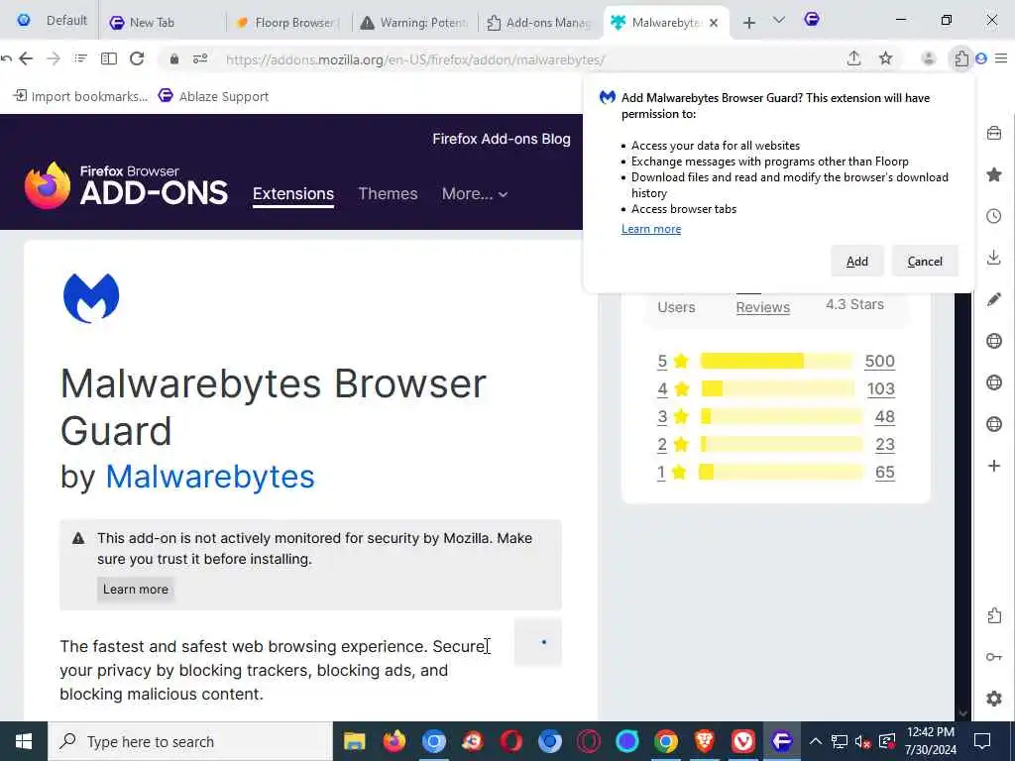Screen dimensions: 1015x761
Task: Click the plus icon to add sidebar panel
Action: [x=994, y=466]
